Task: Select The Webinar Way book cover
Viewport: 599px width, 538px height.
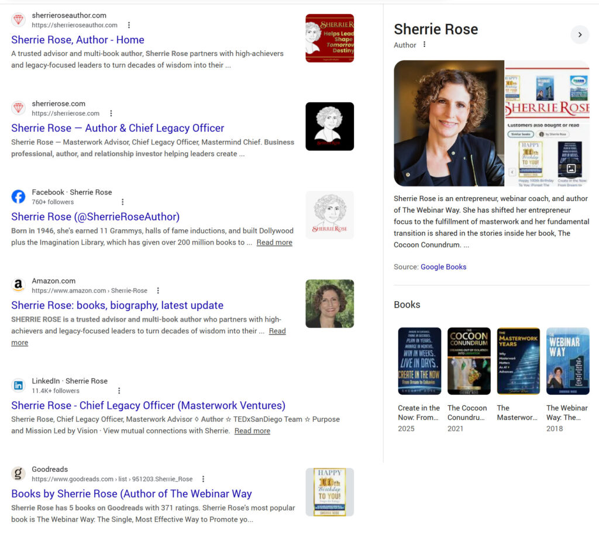Action: (x=567, y=361)
